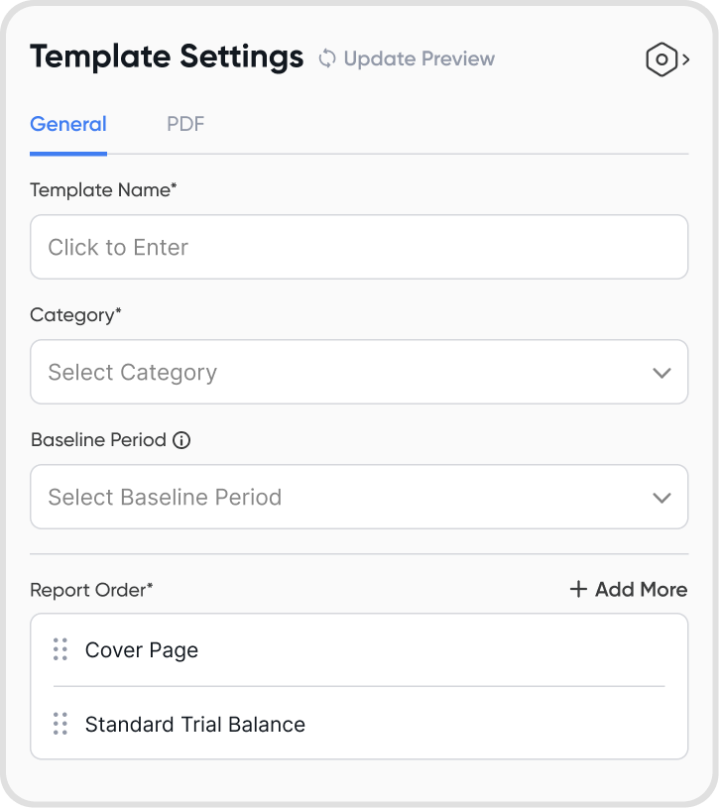Click into the Template Name input field
This screenshot has width=719, height=808.
coord(359,247)
